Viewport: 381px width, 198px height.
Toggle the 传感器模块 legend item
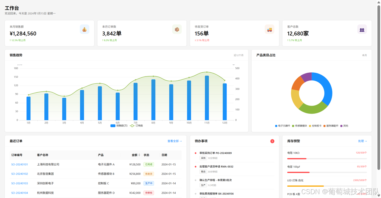point(299,126)
